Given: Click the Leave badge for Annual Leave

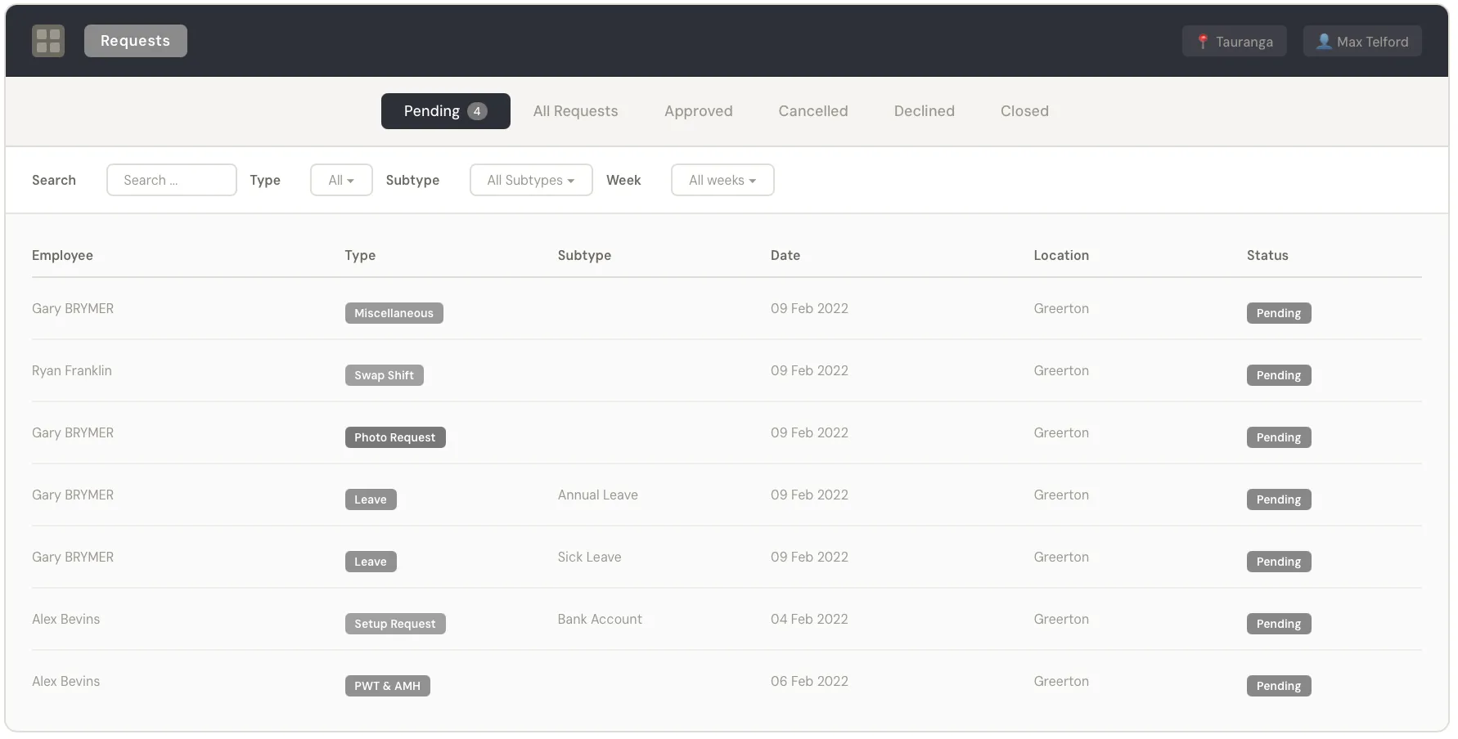Looking at the screenshot, I should pos(371,499).
